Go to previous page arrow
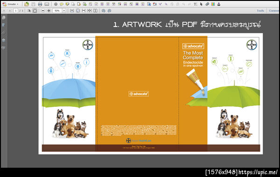Viewport: 280px width, 177px height. 4,11
